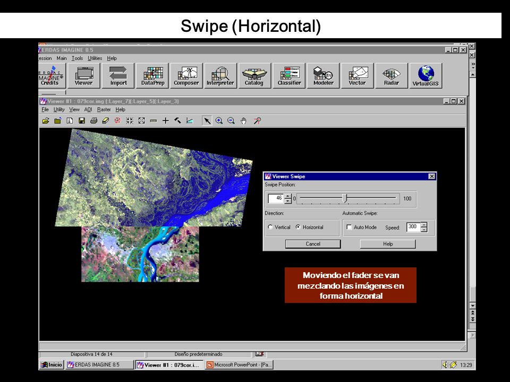Select the zoom out magnifier tool
Viewport: 510px width, 382px height.
231,121
